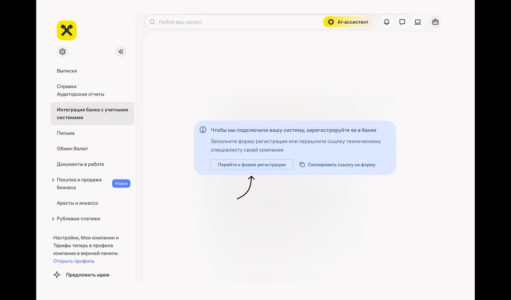The height and width of the screenshot is (300, 511).
Task: Open the Обмен Валют section
Action: coord(72,149)
